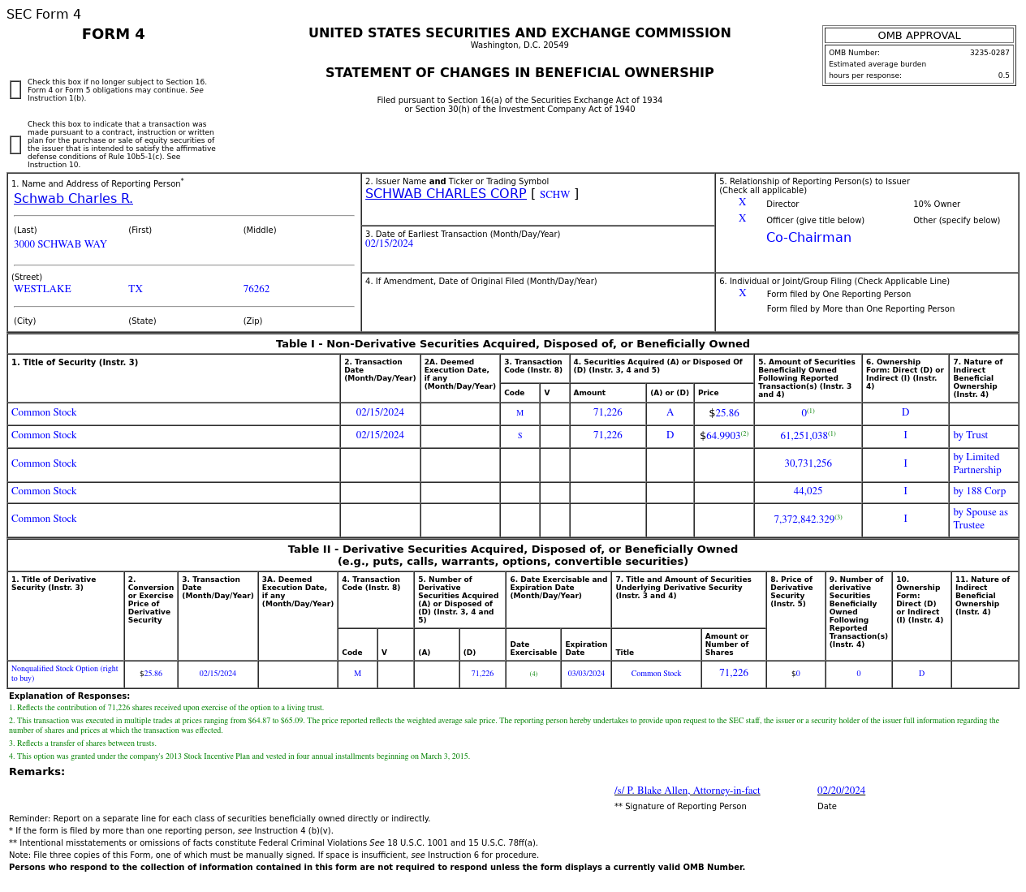Click the by Limited Partnership ownership nature
This screenshot has width=1026, height=892.
[x=977, y=463]
